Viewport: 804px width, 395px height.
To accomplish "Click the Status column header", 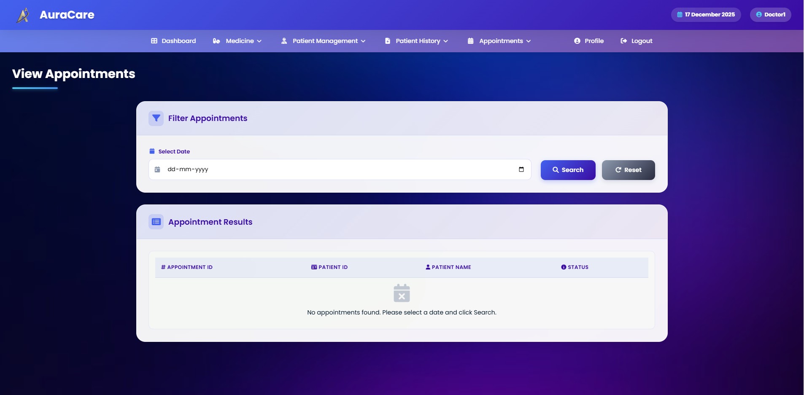I will [575, 267].
